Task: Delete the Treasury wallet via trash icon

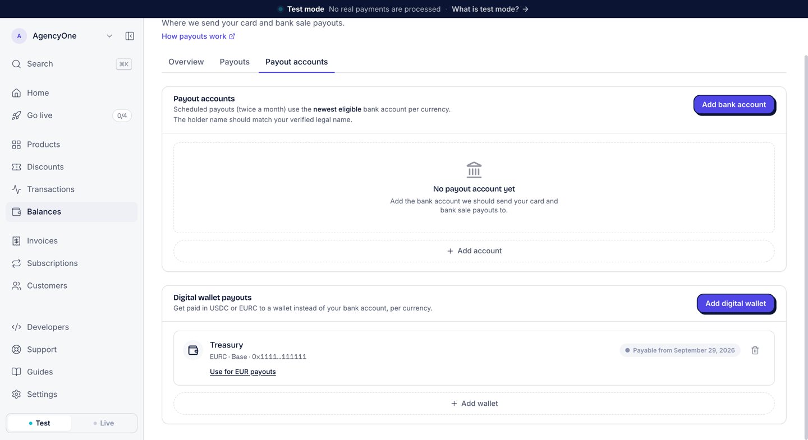Action: click(755, 350)
